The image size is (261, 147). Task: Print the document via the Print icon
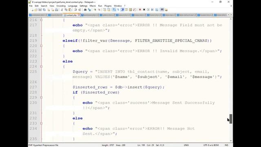(56, 10)
